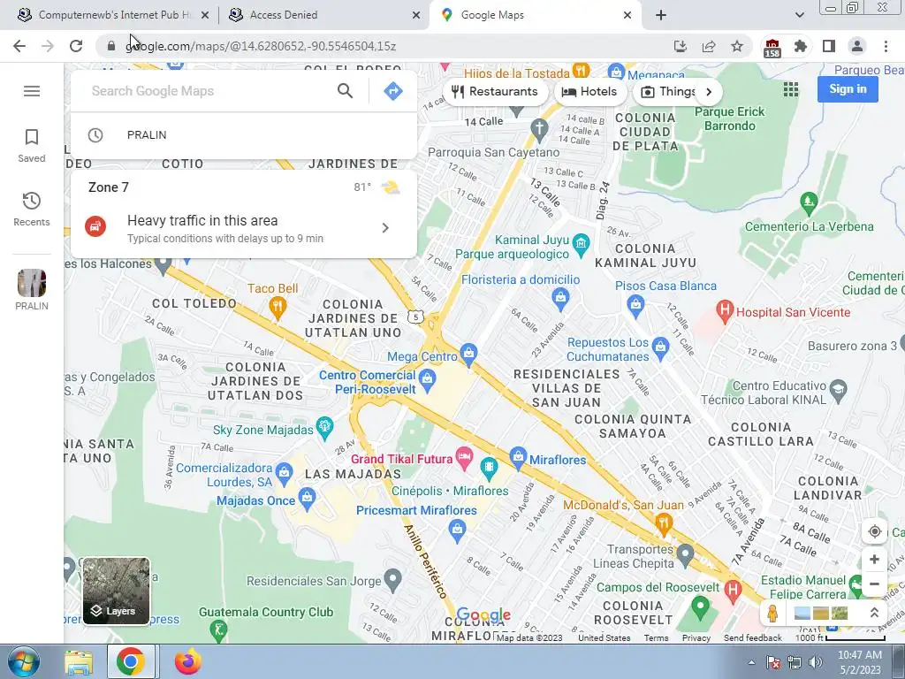905x679 pixels.
Task: Switch to the Access Denied tab
Action: 323,15
